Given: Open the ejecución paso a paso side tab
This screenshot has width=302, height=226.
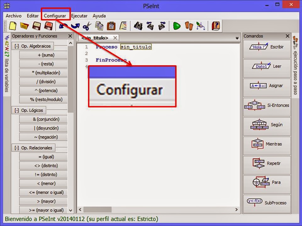Looking at the screenshot, I should coord(295,65).
